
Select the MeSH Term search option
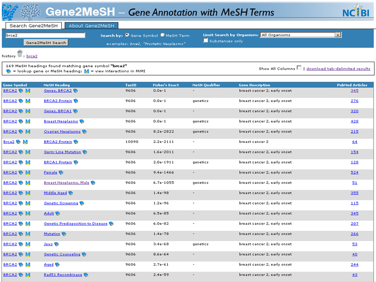(162, 35)
